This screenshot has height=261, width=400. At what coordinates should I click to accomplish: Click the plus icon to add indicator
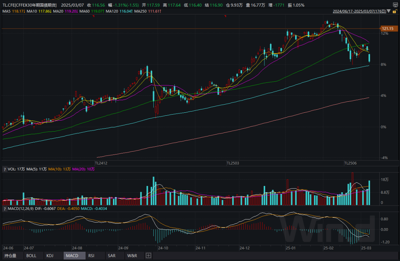click(148, 255)
